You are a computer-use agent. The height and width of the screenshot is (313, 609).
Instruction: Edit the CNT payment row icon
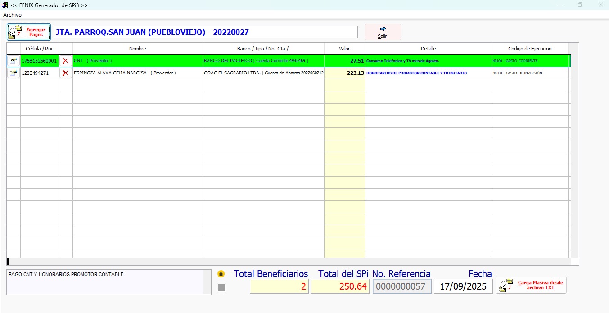click(14, 61)
